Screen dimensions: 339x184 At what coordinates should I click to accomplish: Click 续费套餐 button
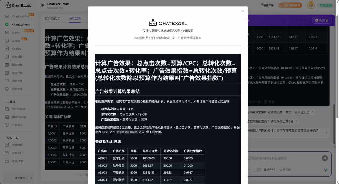[326, 5]
